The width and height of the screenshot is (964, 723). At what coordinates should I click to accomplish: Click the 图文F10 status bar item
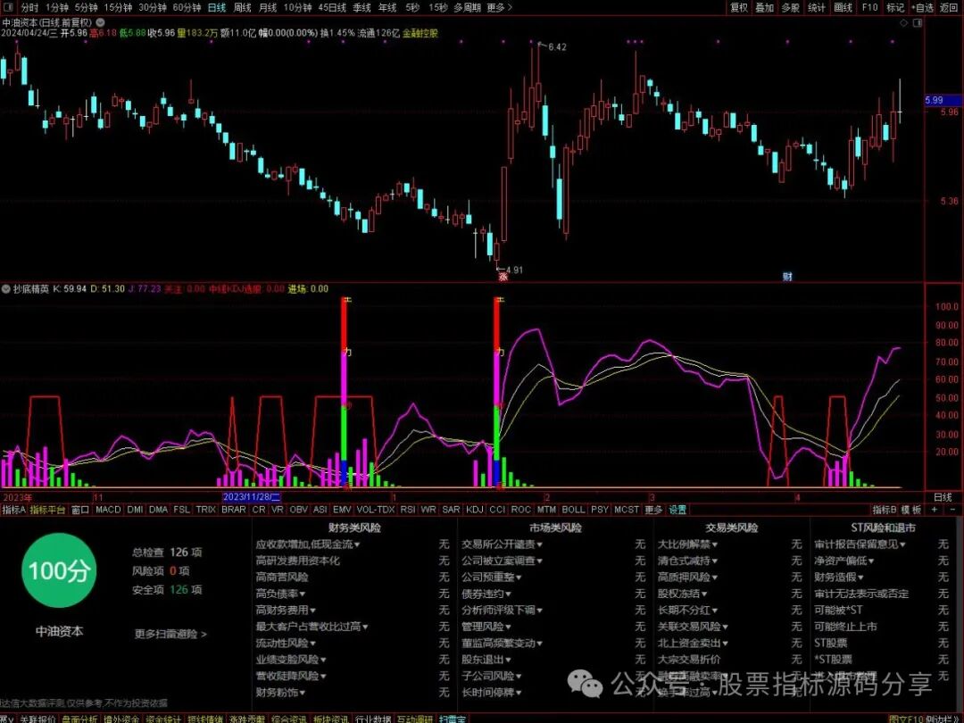(906, 718)
